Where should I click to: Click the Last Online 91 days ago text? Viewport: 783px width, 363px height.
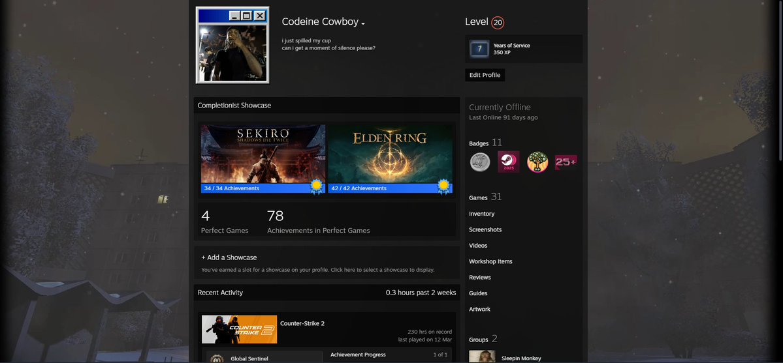503,118
